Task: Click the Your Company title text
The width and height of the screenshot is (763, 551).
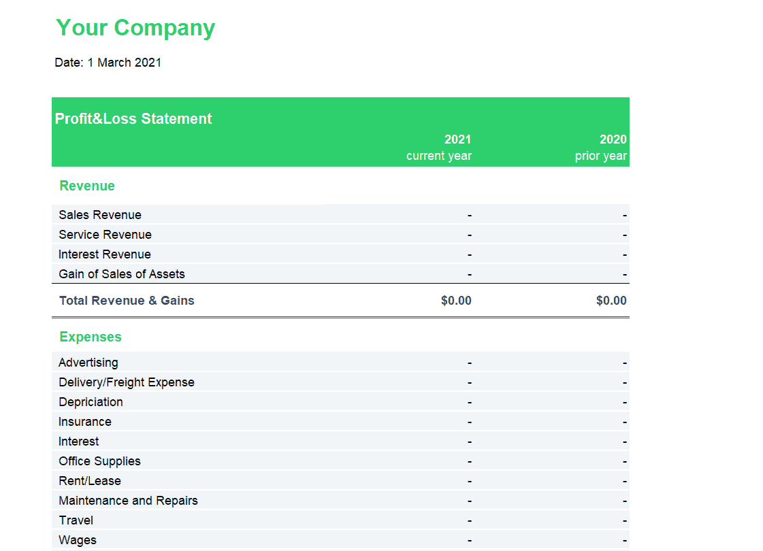Action: 135,28
